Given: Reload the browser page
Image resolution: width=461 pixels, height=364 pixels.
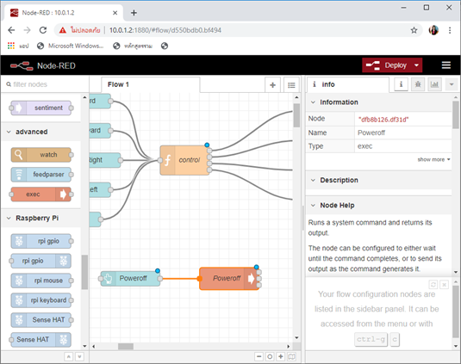Looking at the screenshot, I should point(43,30).
